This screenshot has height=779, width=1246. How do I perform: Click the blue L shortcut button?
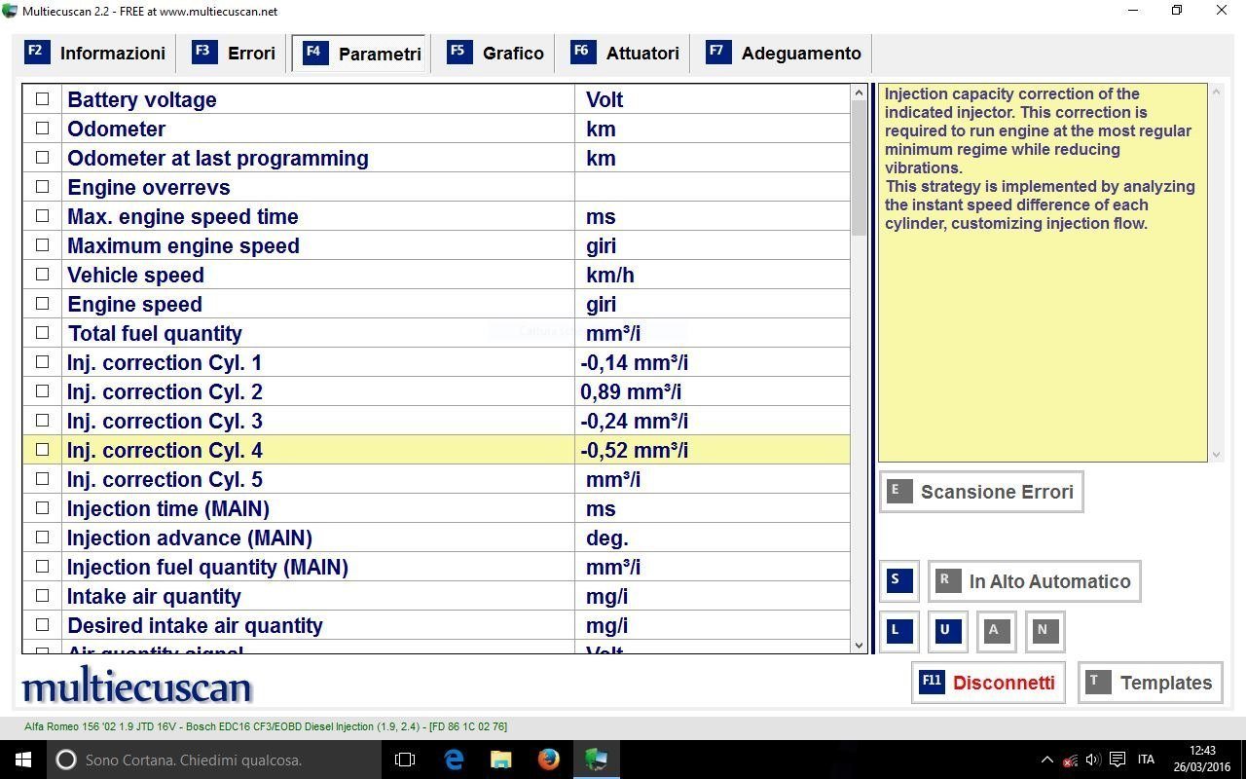click(x=898, y=631)
